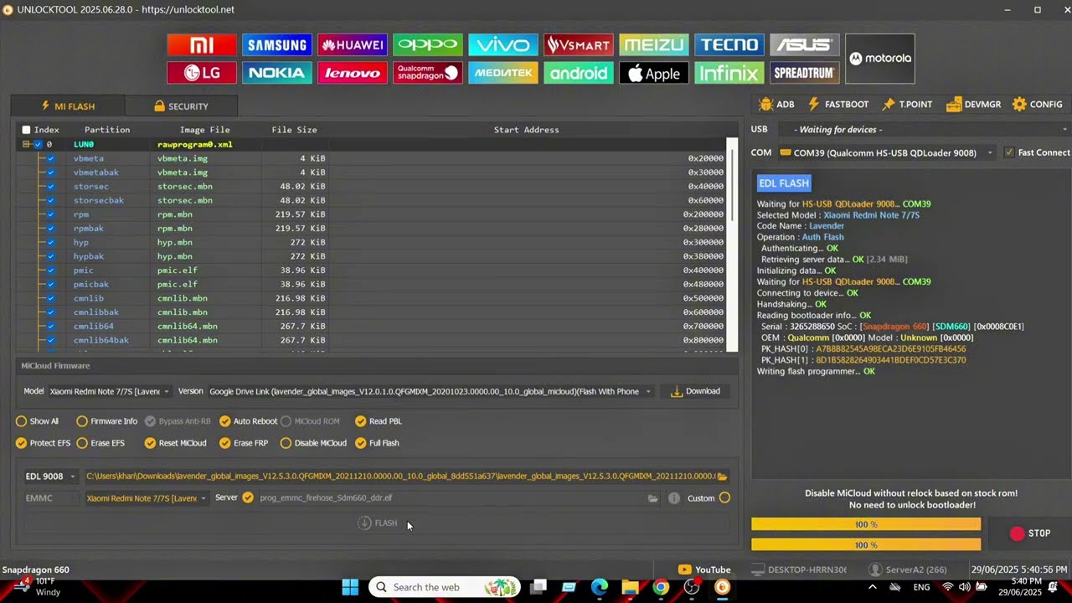The width and height of the screenshot is (1072, 603).
Task: Collapse the LUN0 tree node
Action: (26, 144)
